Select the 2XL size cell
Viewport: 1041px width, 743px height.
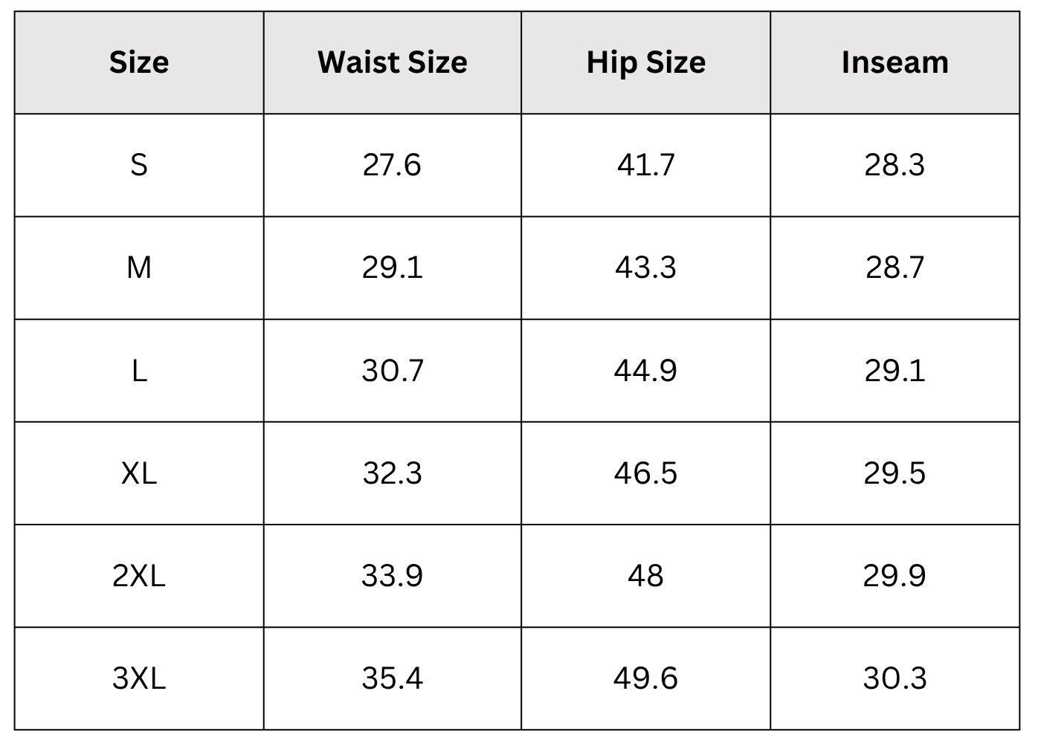click(139, 575)
